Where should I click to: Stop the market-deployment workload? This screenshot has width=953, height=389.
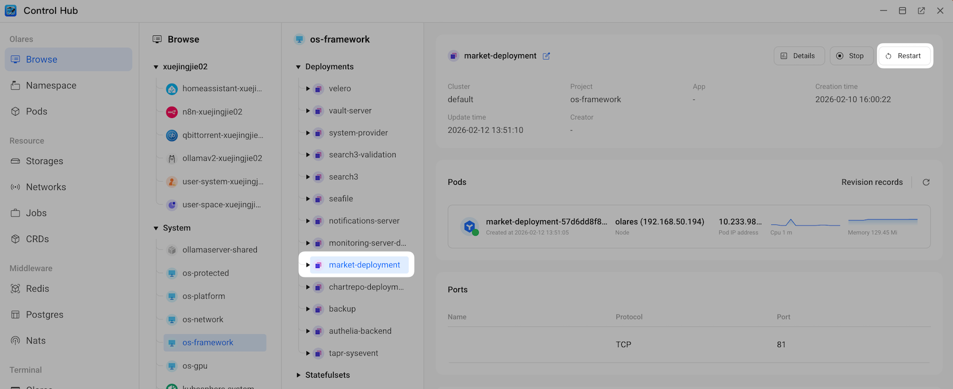(850, 56)
